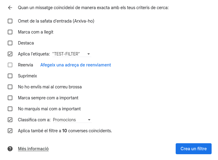Open the 'Més informació' link
218x160 pixels.
(x=33, y=149)
